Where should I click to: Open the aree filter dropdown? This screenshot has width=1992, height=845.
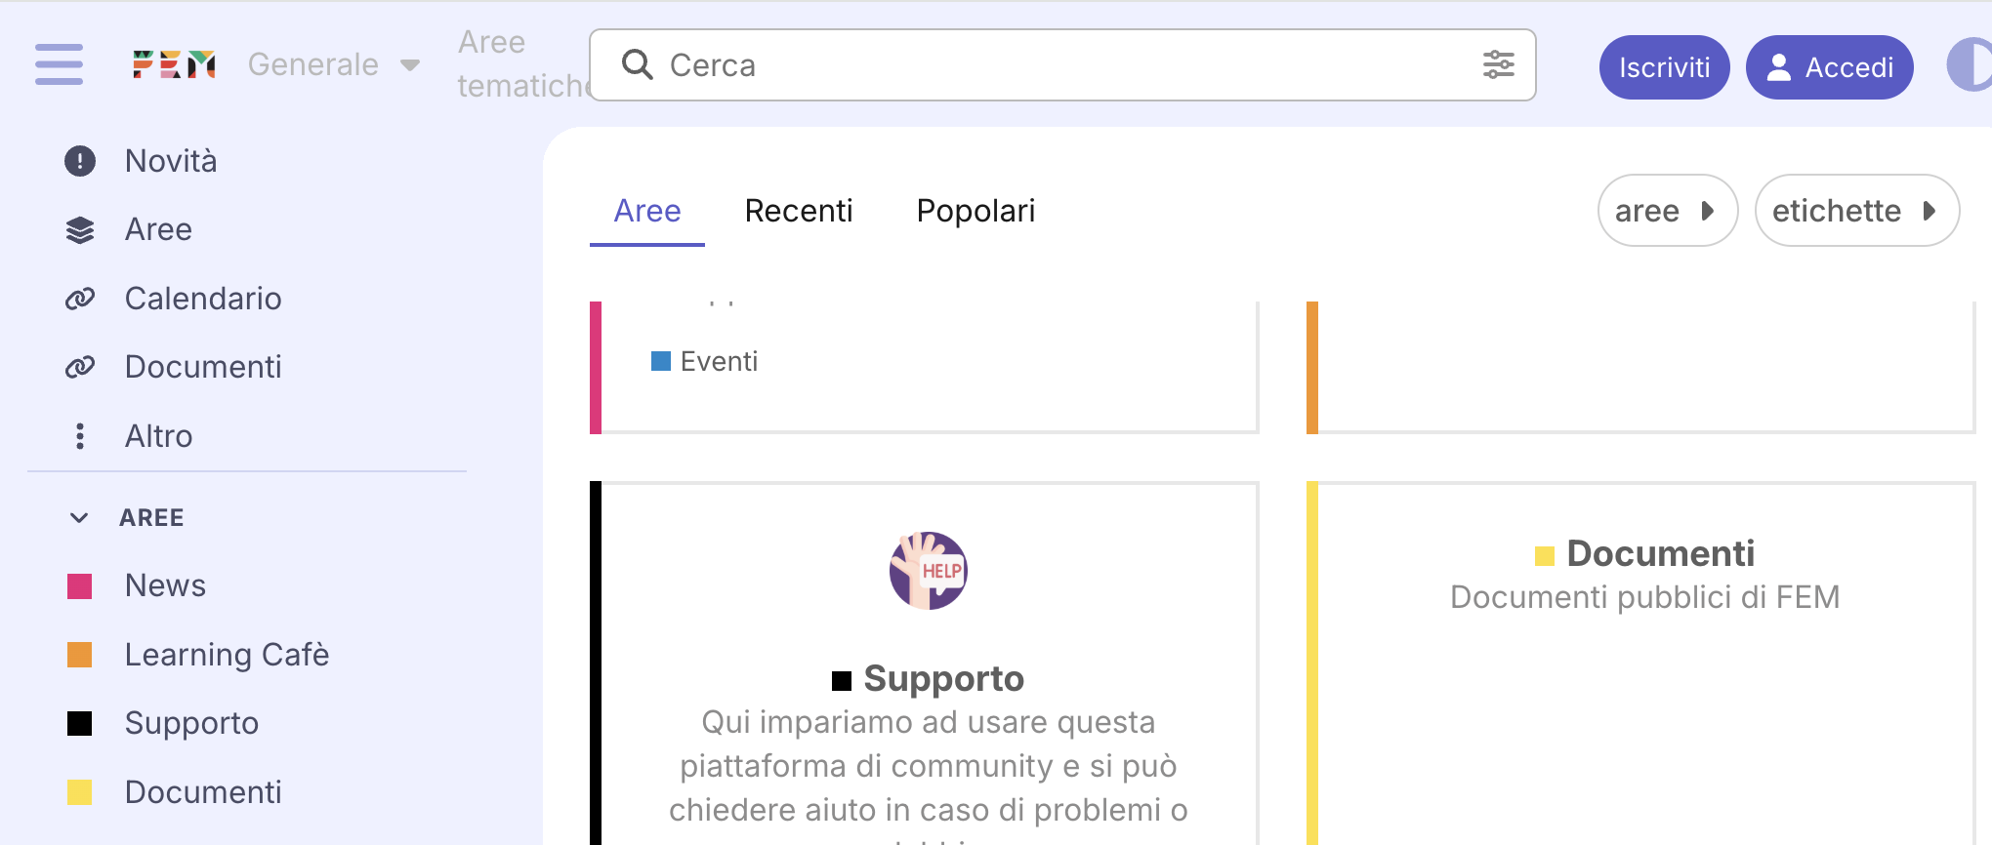coord(1666,211)
